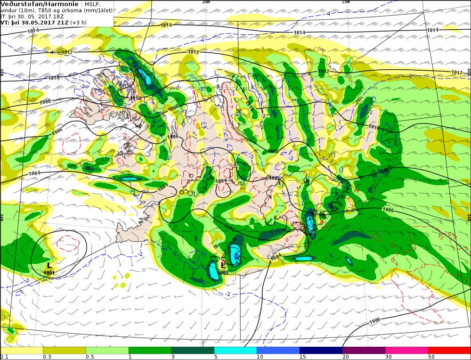Click the initial time "IT: þri 30. 05. 2017 18Z"
Viewport: 471px width, 360px height.
pos(33,16)
